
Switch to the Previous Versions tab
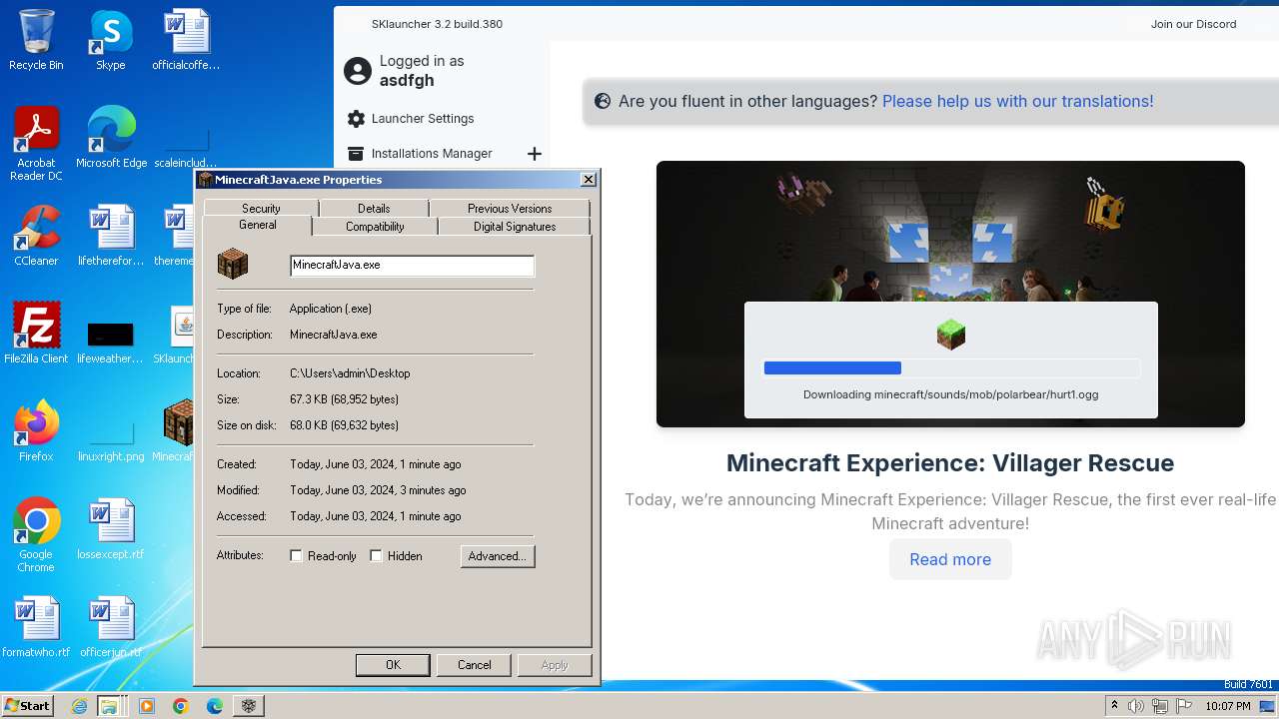(x=510, y=209)
